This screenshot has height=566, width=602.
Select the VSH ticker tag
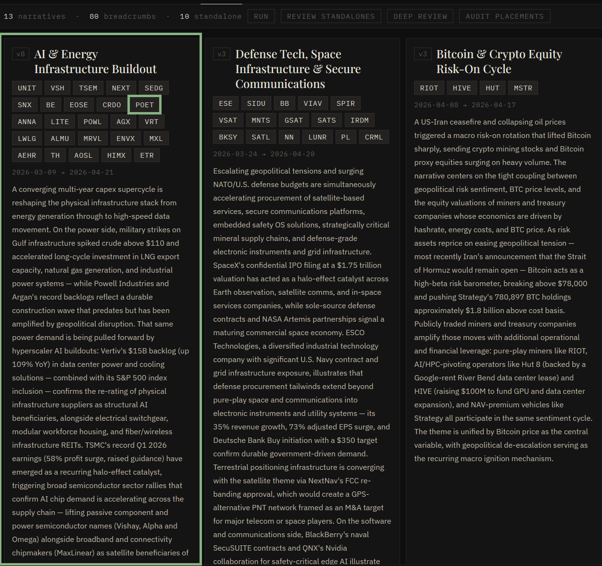coord(58,88)
